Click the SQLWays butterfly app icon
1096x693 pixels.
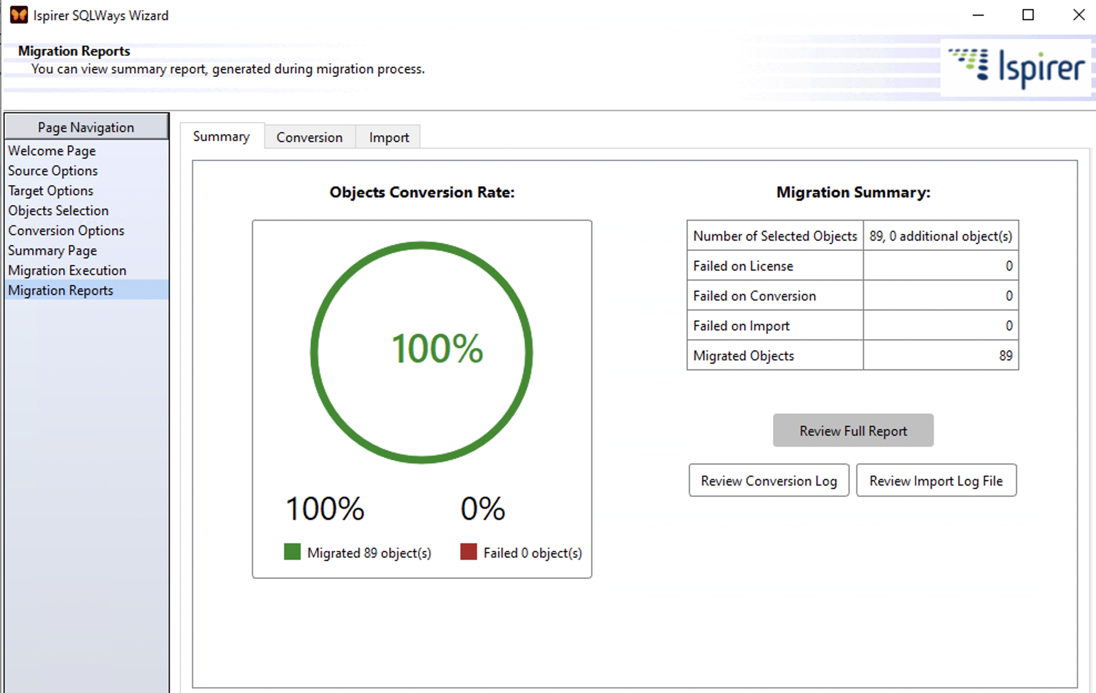[18, 15]
